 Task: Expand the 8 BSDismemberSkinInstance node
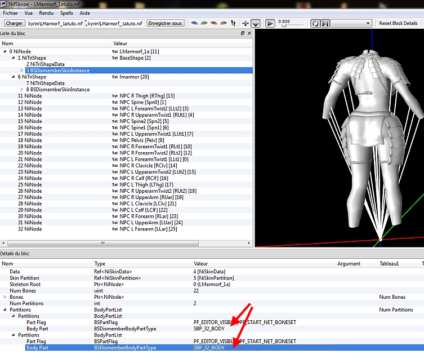(x=21, y=89)
